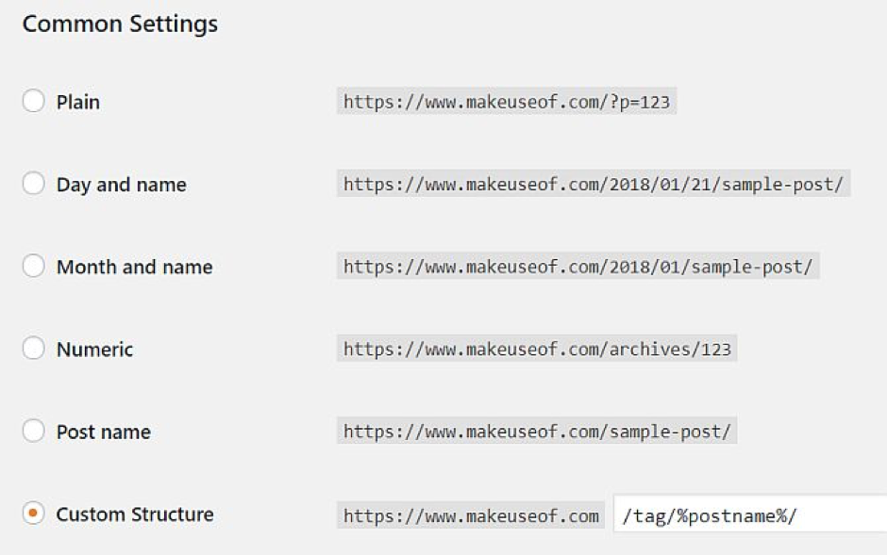887x555 pixels.
Task: Click the Common Settings heading
Action: tap(120, 24)
